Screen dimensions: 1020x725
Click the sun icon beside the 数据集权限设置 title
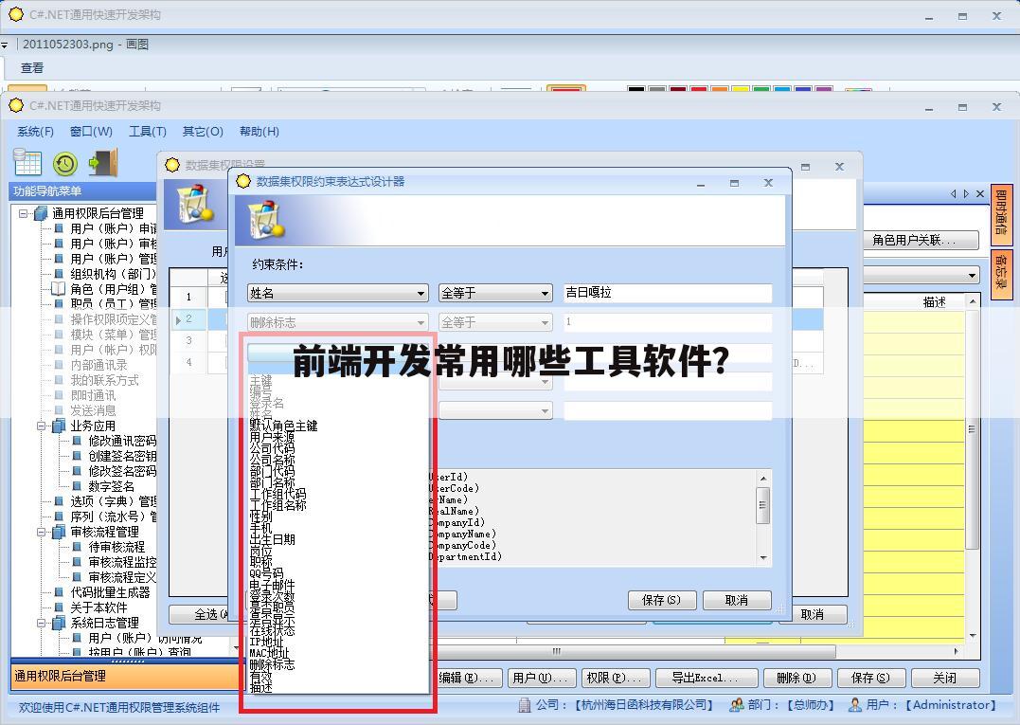172,165
